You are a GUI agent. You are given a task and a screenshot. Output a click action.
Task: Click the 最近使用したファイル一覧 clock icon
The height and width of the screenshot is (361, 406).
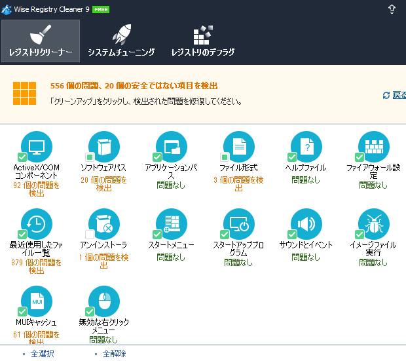point(37,224)
